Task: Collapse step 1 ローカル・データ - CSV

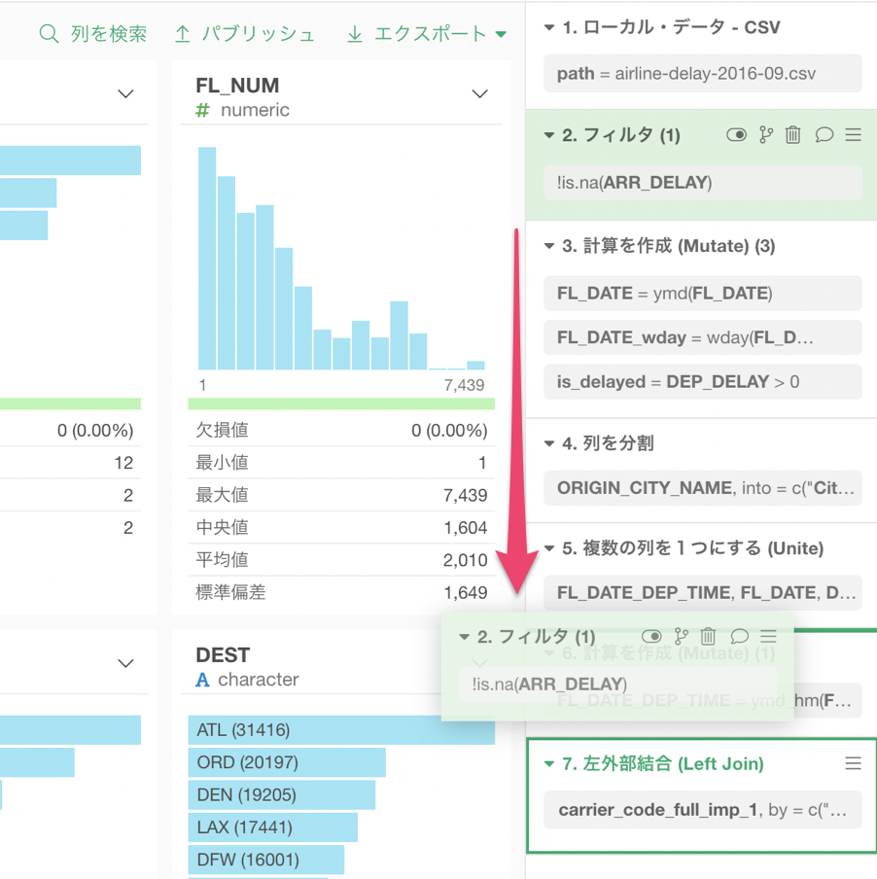Action: click(x=549, y=27)
